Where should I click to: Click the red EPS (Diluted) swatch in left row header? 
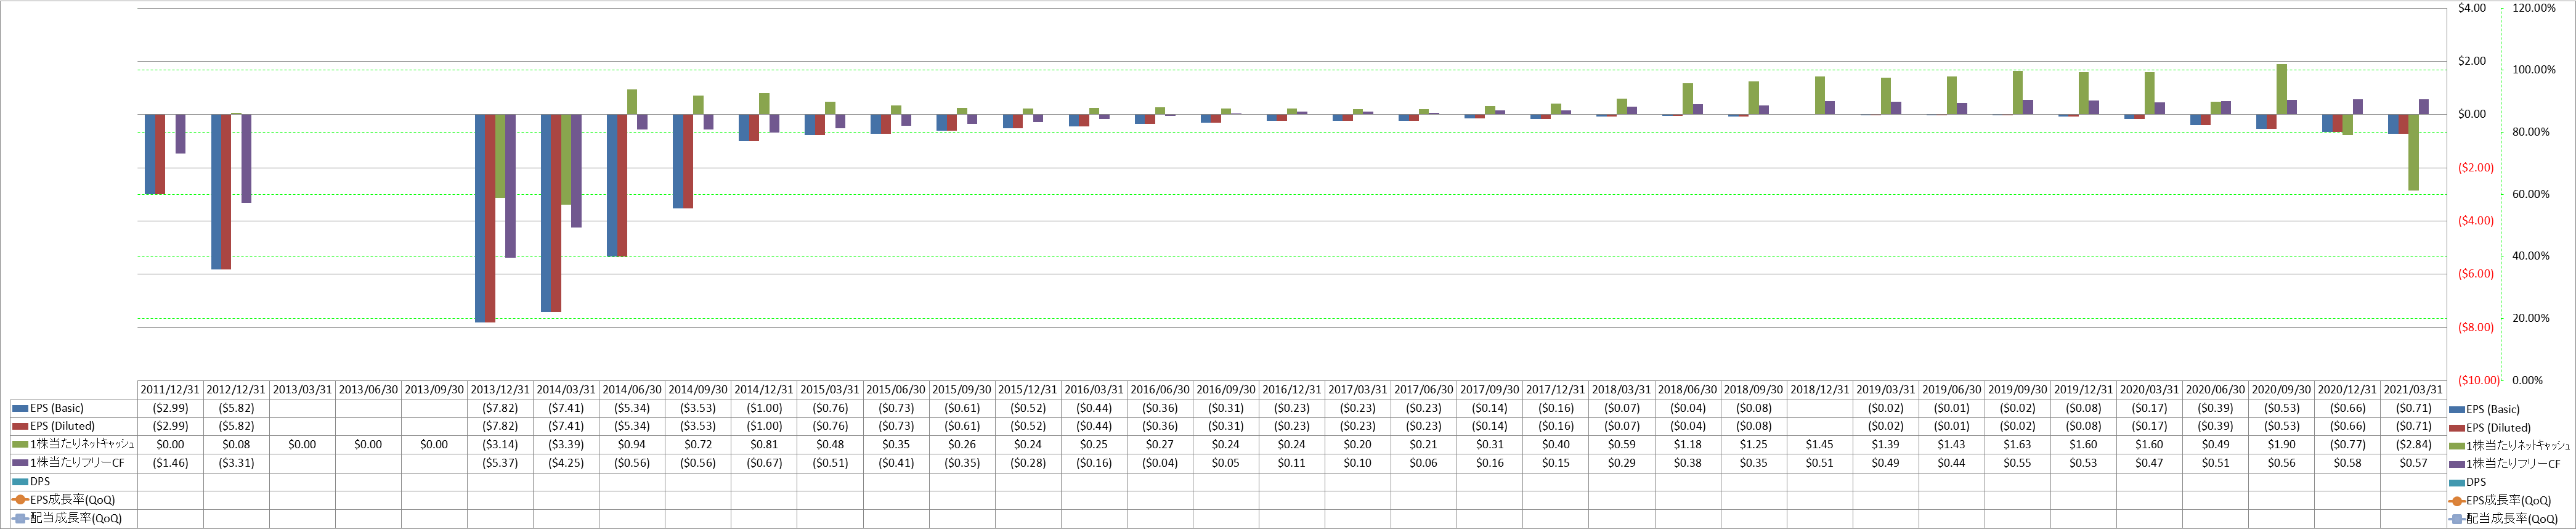point(19,426)
